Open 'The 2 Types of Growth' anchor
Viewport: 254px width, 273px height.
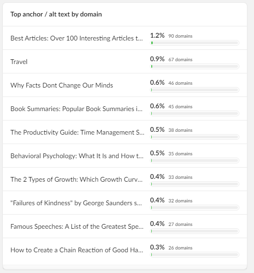[x=76, y=179]
